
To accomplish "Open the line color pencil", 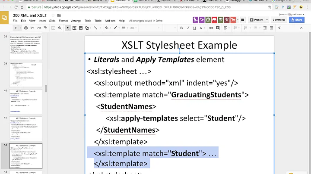I will point(115,28).
